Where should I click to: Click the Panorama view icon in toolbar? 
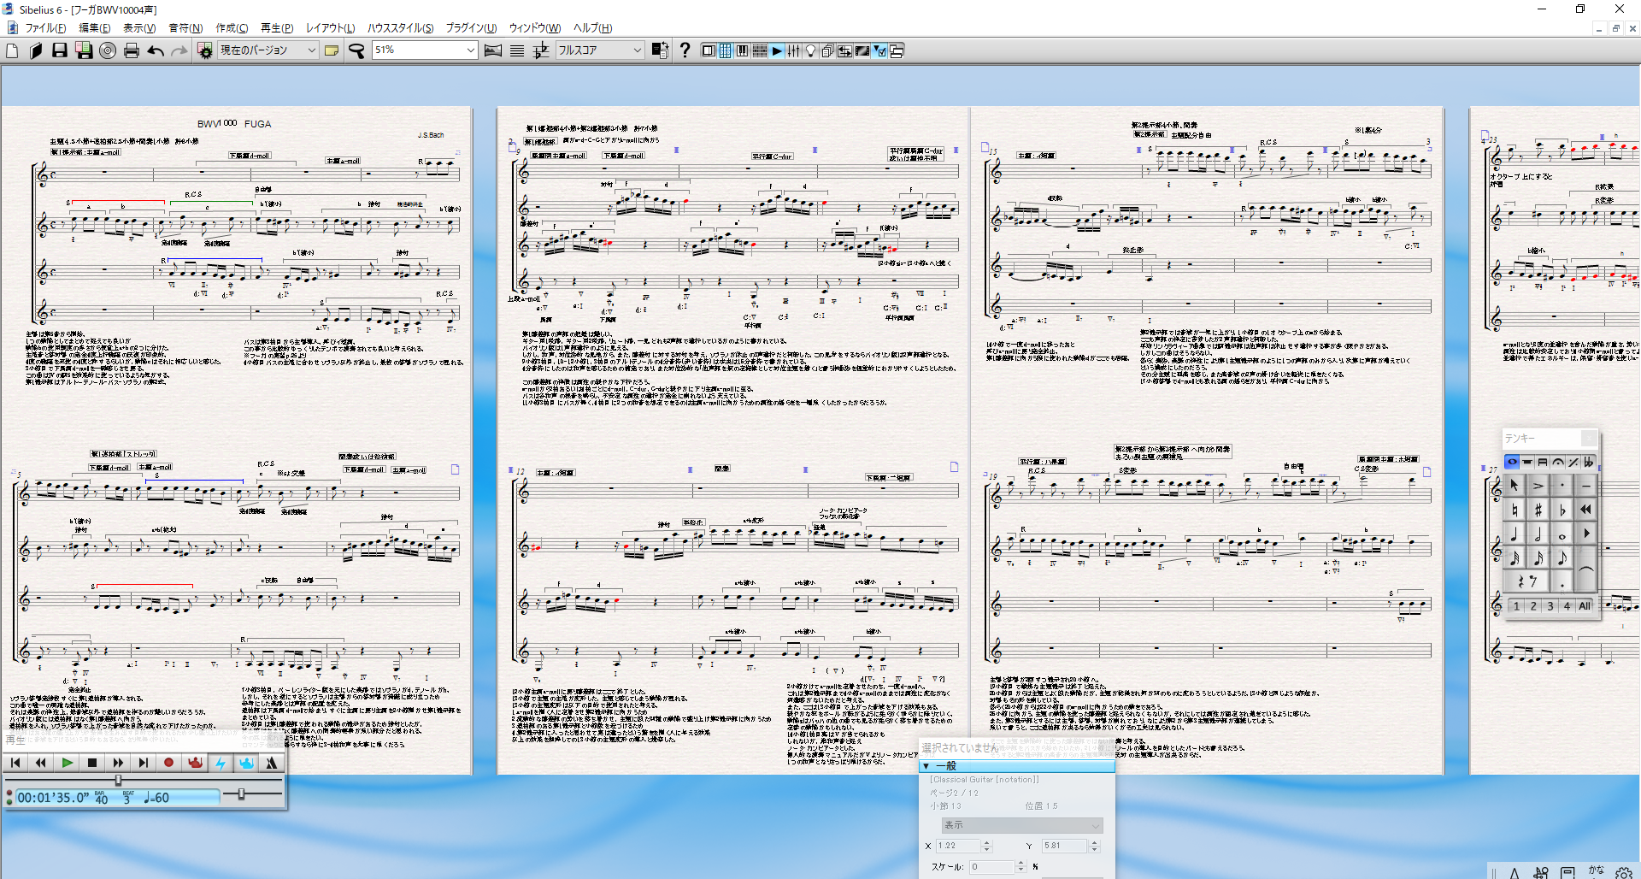493,50
